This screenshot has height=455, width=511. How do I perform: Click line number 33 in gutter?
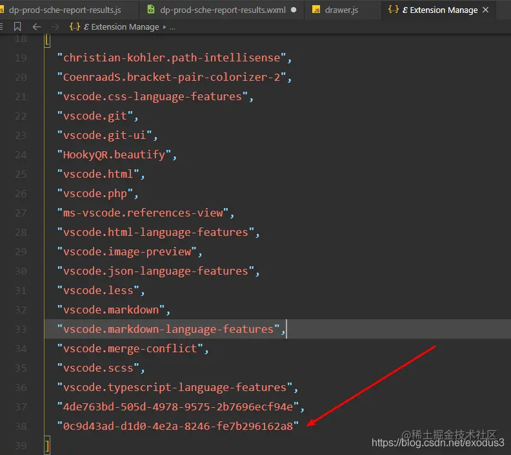(21, 330)
